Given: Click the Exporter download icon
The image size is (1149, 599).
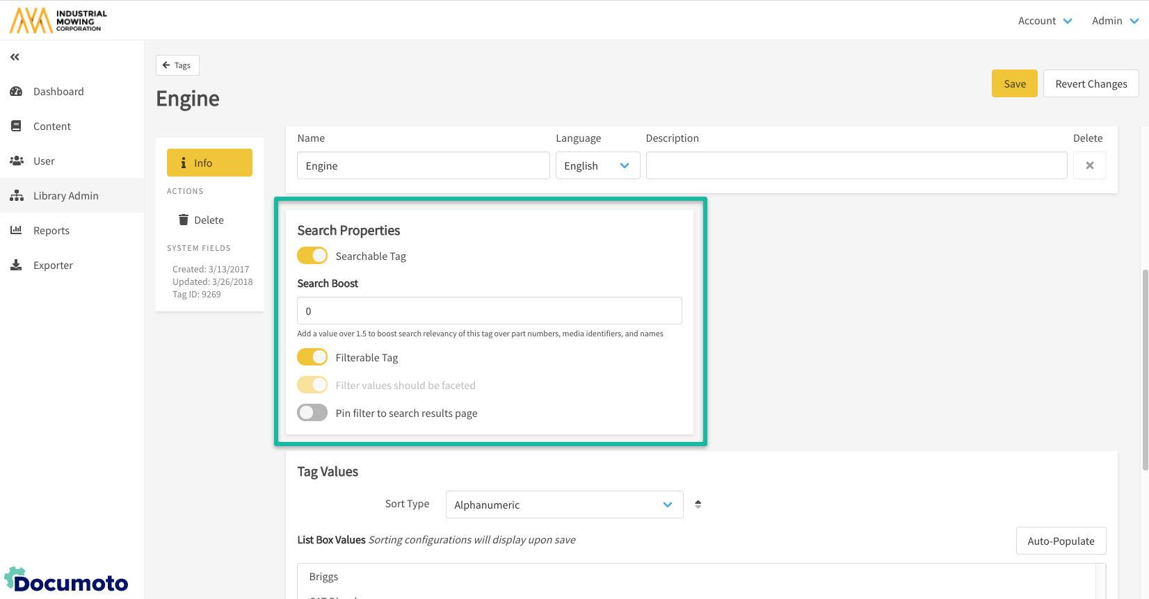Looking at the screenshot, I should 16,265.
